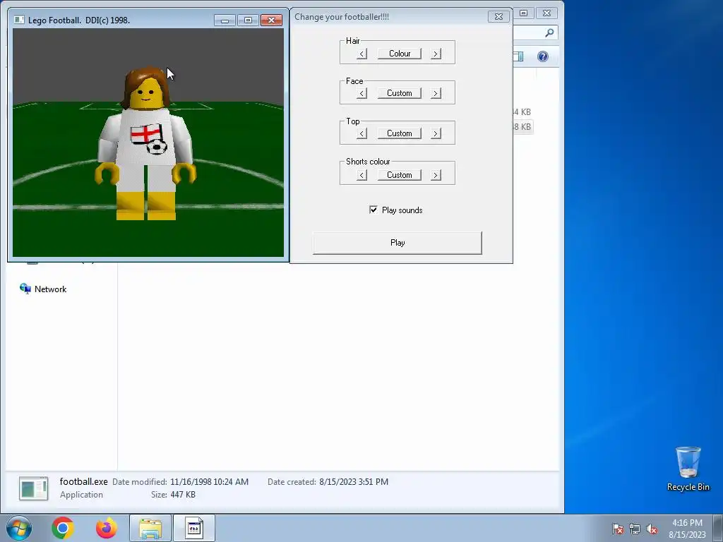The width and height of the screenshot is (723, 542).
Task: Click football.exe details pane thumbnail
Action: coord(33,488)
